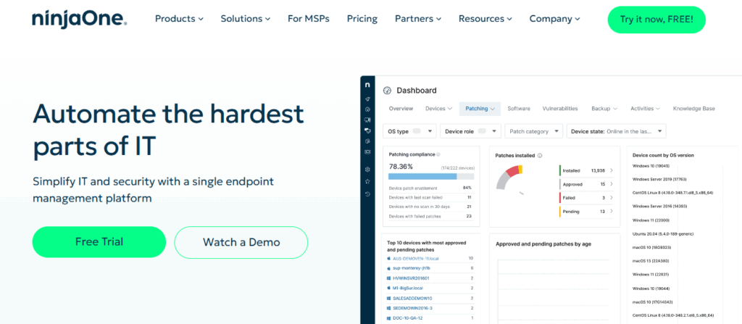Screen dimensions: 742x324
Task: Click the info icon beside Patching compliance
Action: pos(438,154)
